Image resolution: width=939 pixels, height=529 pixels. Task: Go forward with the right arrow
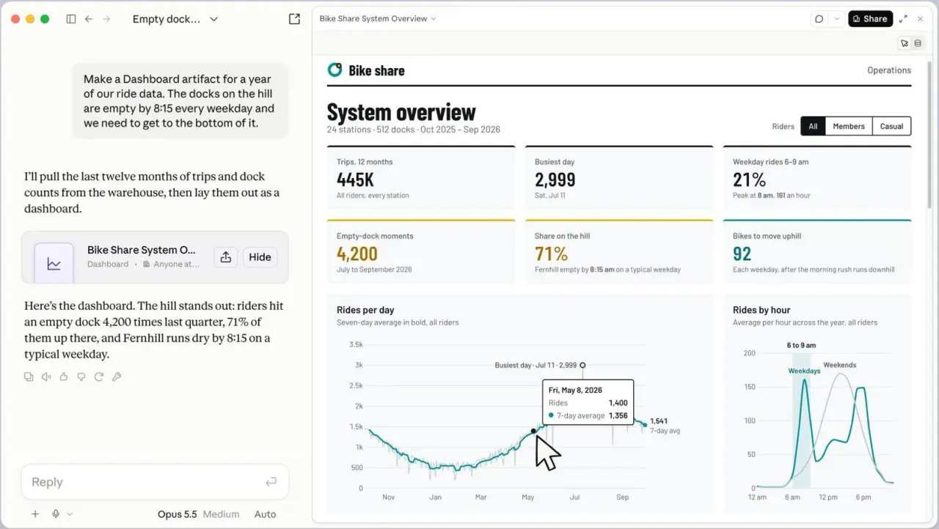[x=106, y=19]
